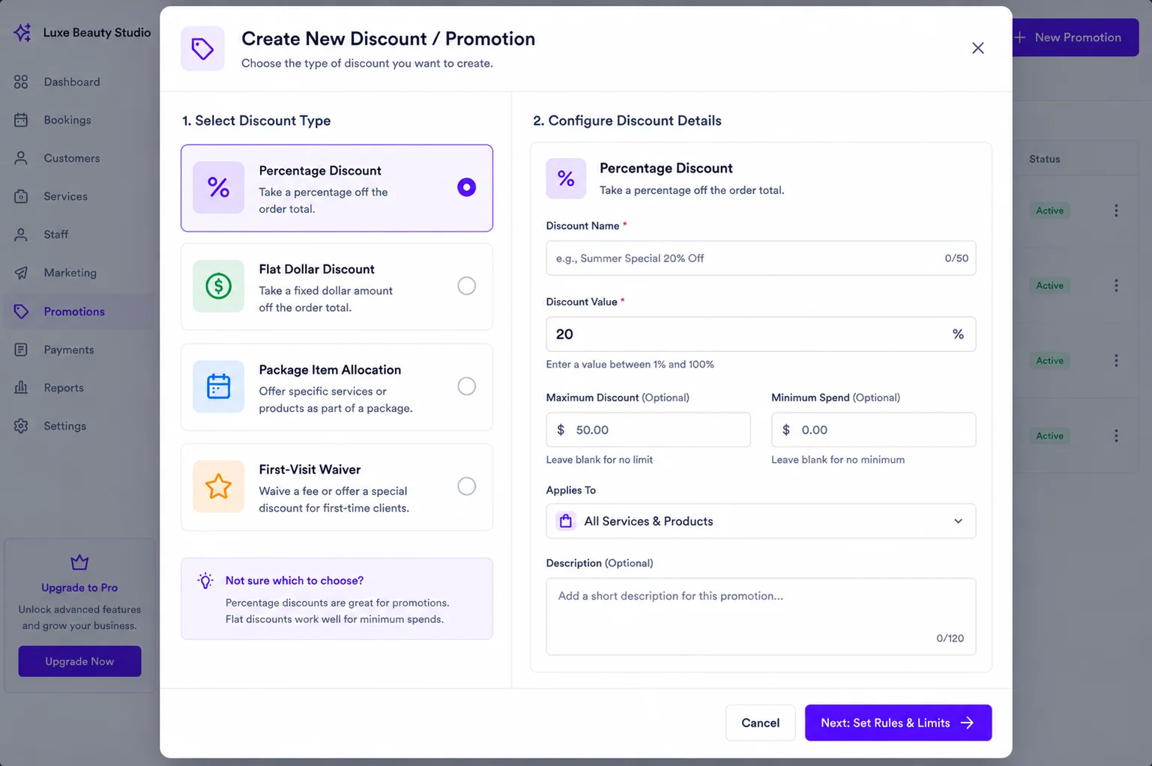
Task: Select the Percentage Discount radio button
Action: pos(466,187)
